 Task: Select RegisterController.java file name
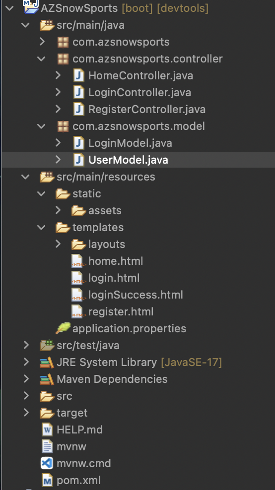click(x=147, y=110)
